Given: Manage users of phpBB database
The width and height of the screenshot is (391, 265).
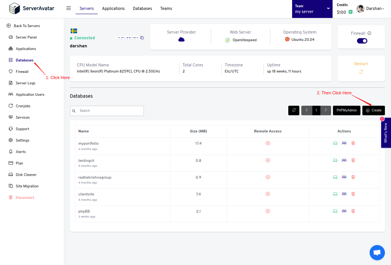Looking at the screenshot, I should 344,211.
